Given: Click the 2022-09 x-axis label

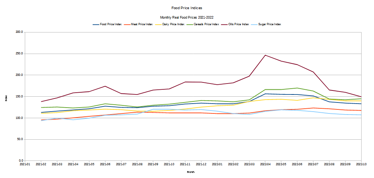Looking at the screenshot, I should click(346, 165).
